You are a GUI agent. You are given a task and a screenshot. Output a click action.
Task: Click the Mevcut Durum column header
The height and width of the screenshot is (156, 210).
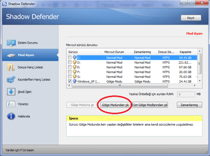pyautogui.click(x=114, y=52)
